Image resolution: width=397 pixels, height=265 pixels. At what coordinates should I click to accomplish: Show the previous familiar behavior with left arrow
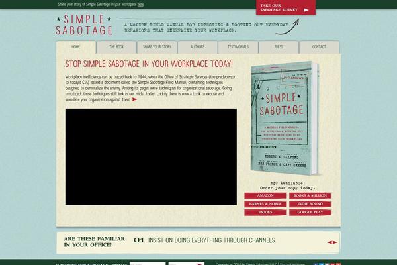pyautogui.click(x=330, y=242)
